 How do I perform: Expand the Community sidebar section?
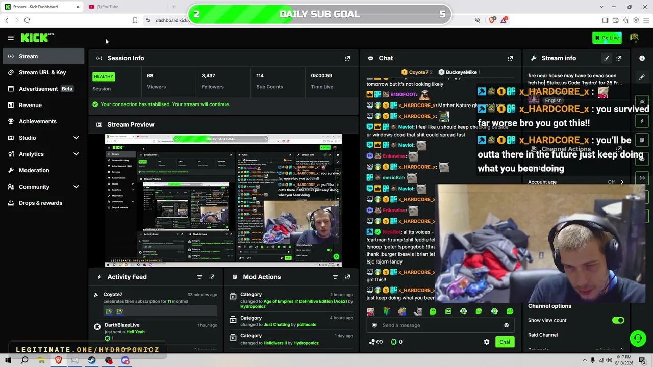point(76,187)
